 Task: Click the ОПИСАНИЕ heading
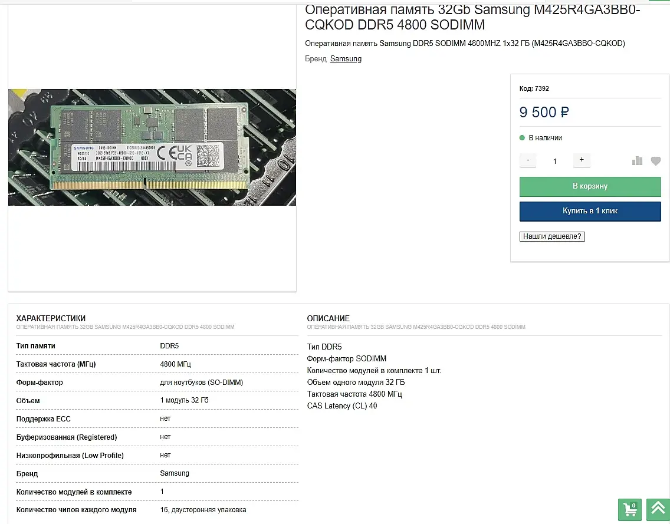click(328, 318)
